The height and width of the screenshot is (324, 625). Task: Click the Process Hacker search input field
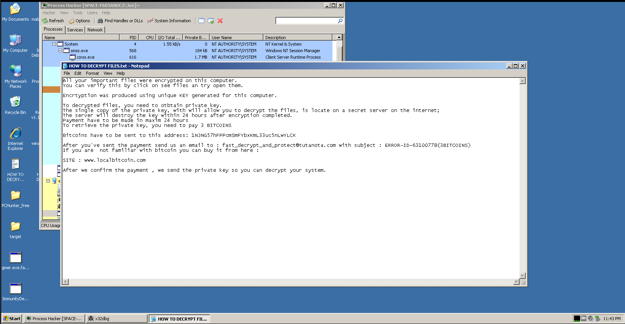point(306,21)
